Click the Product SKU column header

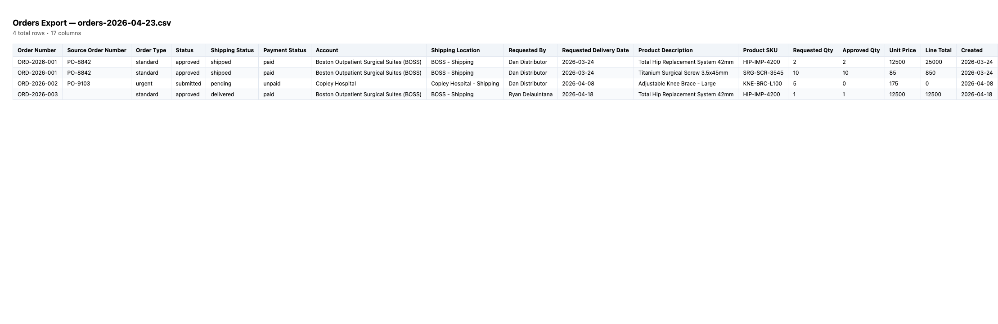[x=763, y=50]
